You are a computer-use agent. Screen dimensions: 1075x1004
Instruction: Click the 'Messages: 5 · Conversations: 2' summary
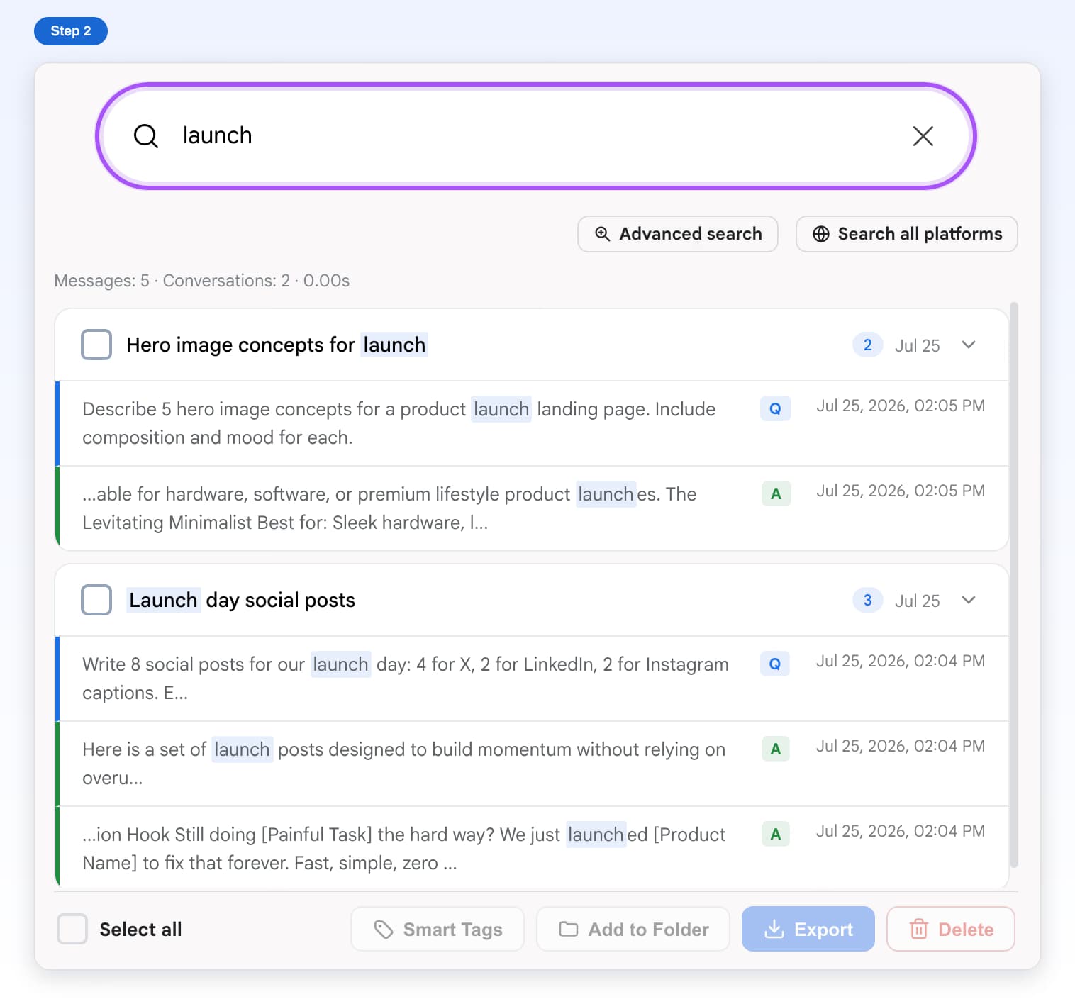[x=202, y=281]
